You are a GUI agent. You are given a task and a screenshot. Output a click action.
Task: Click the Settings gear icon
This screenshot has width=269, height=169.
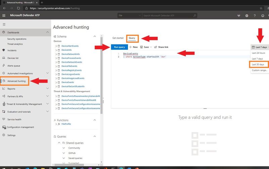4,135
